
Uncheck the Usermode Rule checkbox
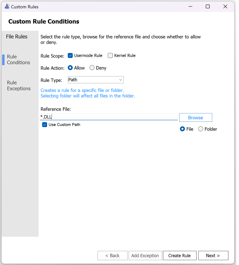pos(70,56)
